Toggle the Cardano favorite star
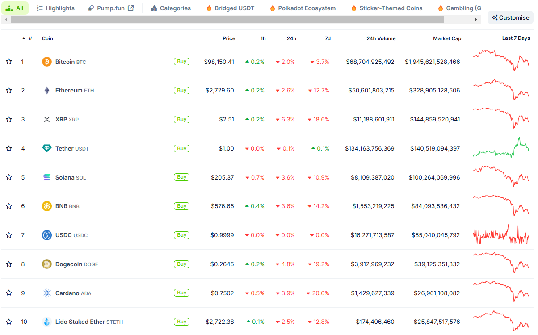The height and width of the screenshot is (335, 538). click(9, 293)
